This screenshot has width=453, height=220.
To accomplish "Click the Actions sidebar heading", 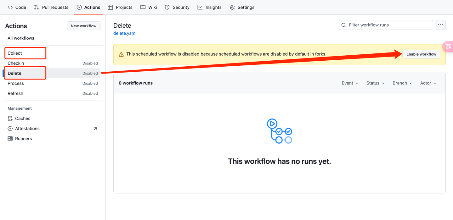I will click(16, 26).
